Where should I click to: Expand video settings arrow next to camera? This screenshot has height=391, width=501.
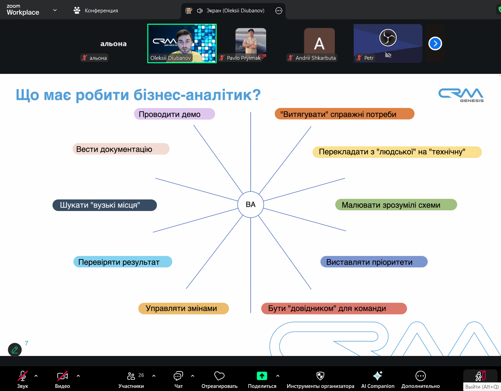coord(78,376)
